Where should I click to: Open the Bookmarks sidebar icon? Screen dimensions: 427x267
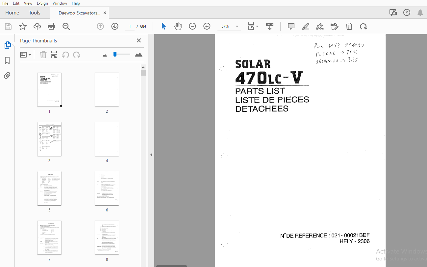coord(7,61)
